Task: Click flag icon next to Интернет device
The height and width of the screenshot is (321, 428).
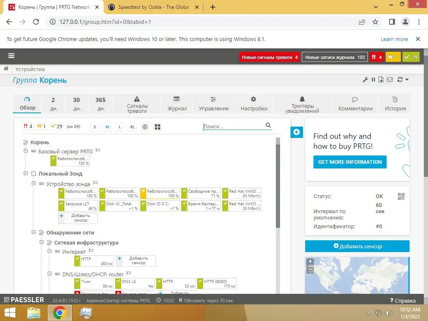Action: pyautogui.click(x=91, y=251)
